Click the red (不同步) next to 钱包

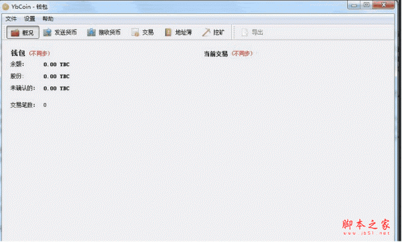[x=40, y=53]
